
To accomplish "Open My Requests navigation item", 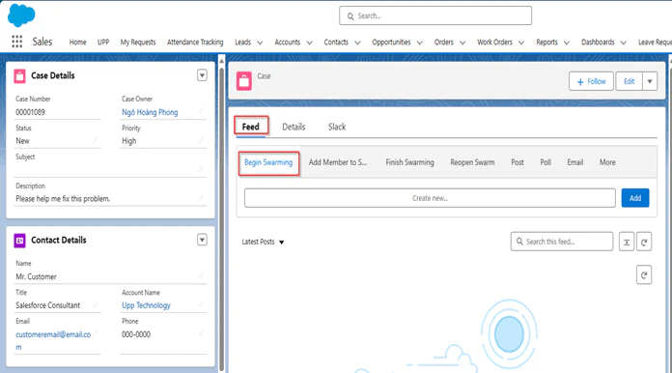I will coord(138,42).
